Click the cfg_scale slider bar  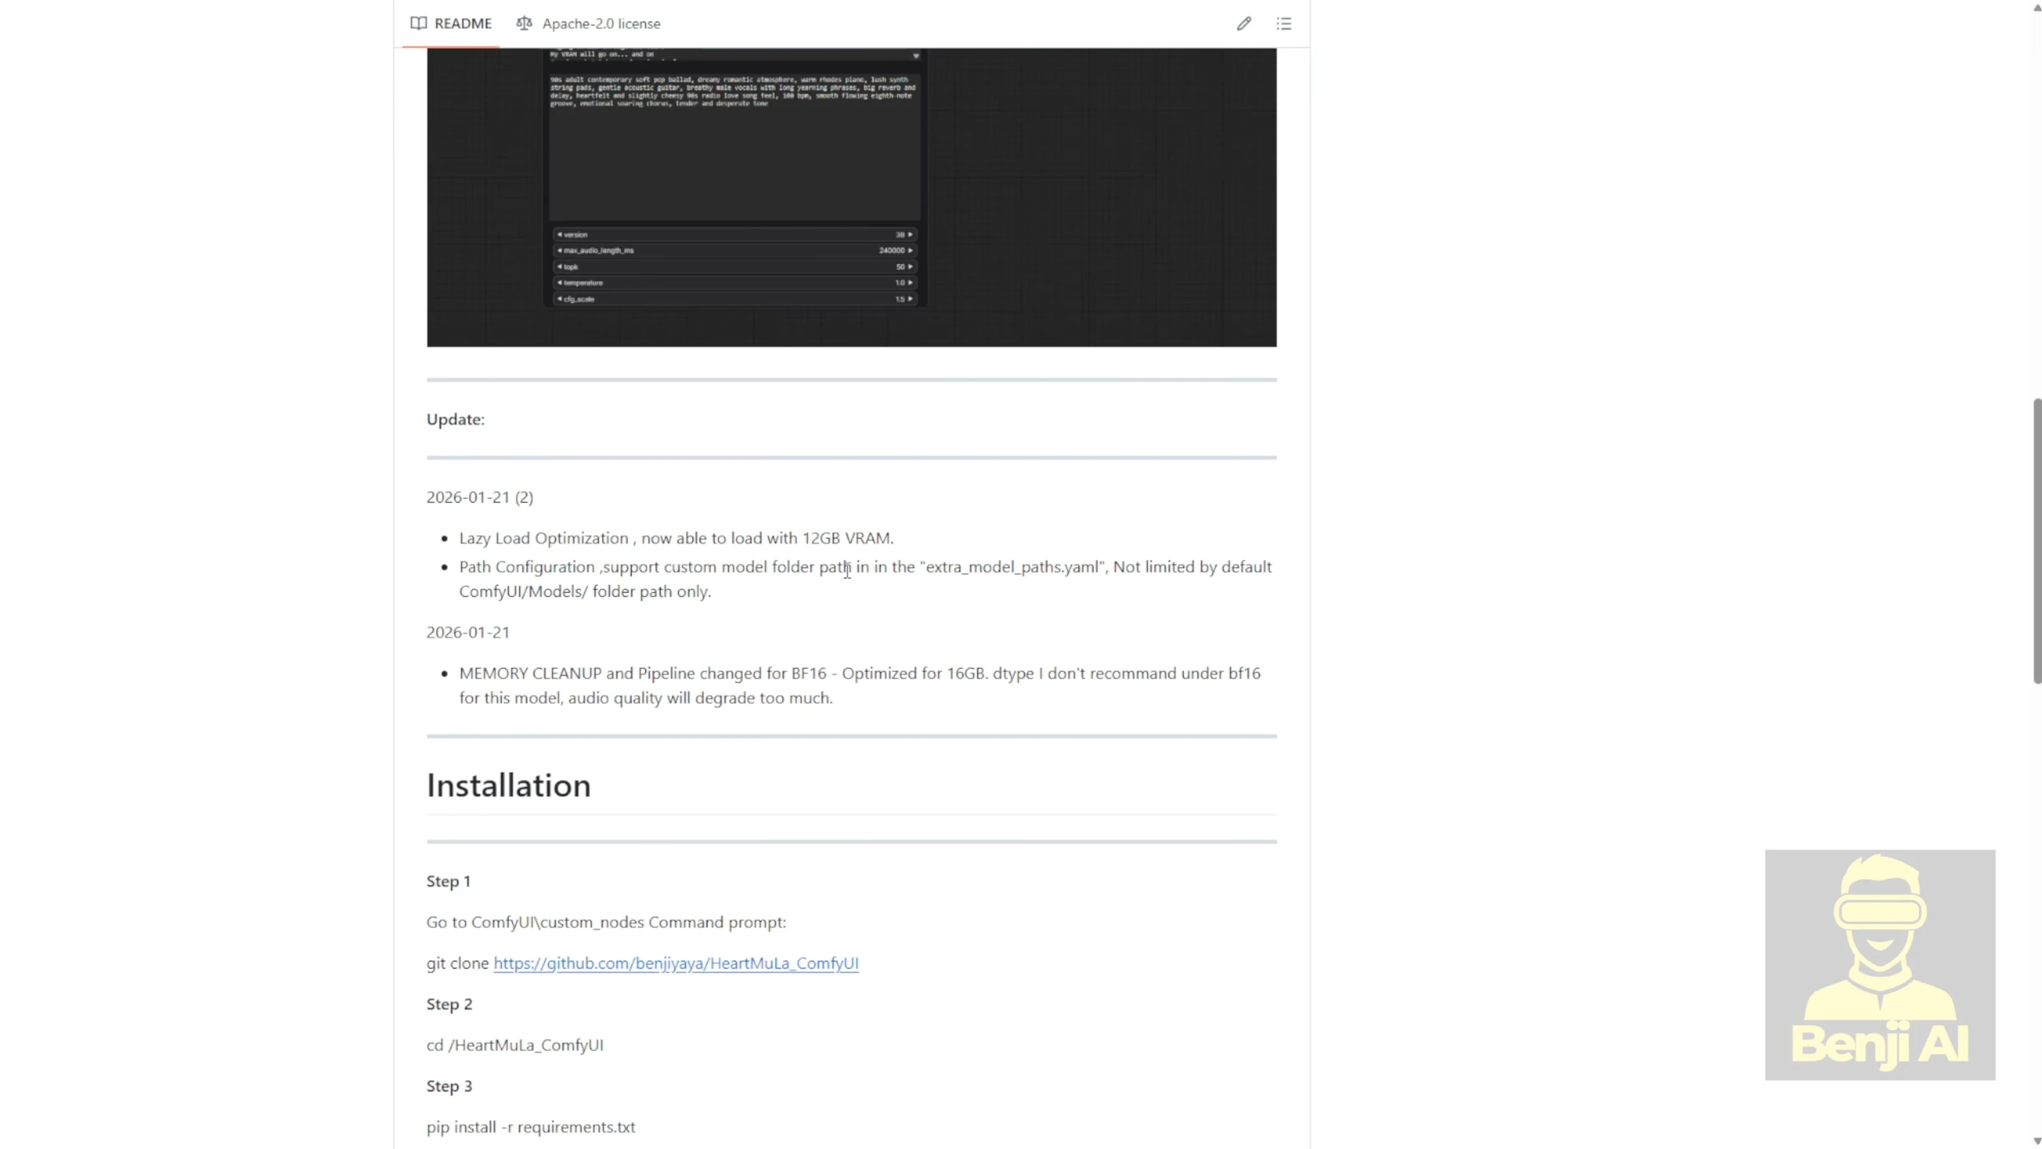(734, 299)
